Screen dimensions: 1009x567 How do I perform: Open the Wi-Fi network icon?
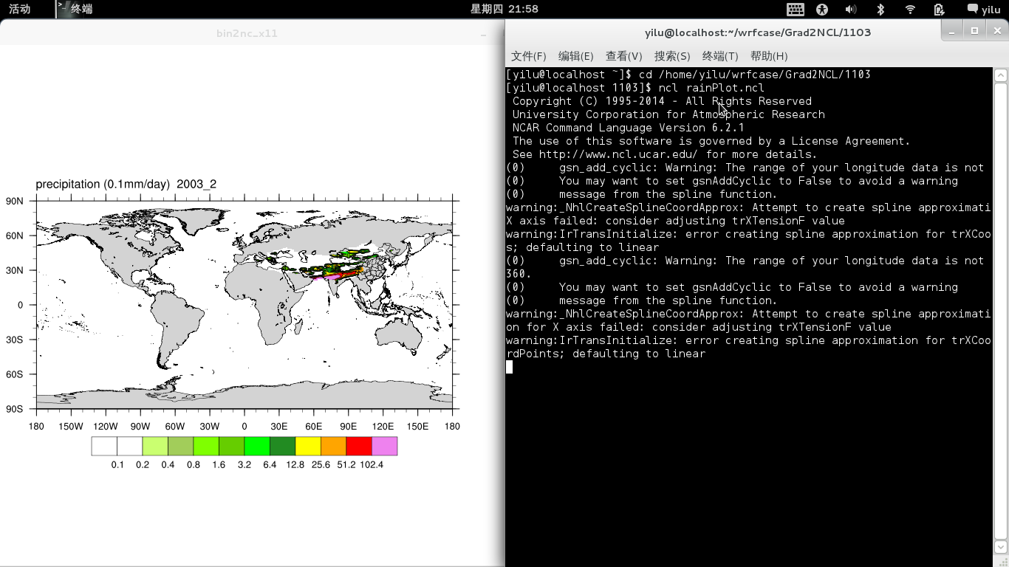910,9
